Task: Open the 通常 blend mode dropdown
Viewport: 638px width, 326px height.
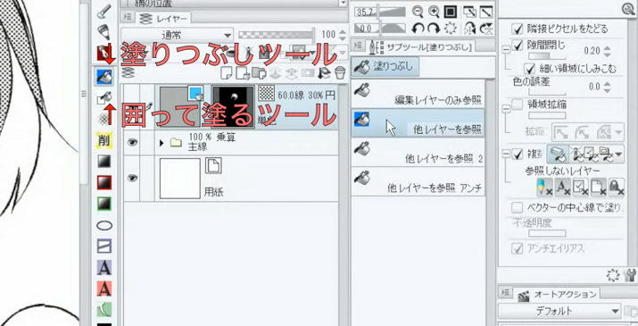Action: [177, 36]
